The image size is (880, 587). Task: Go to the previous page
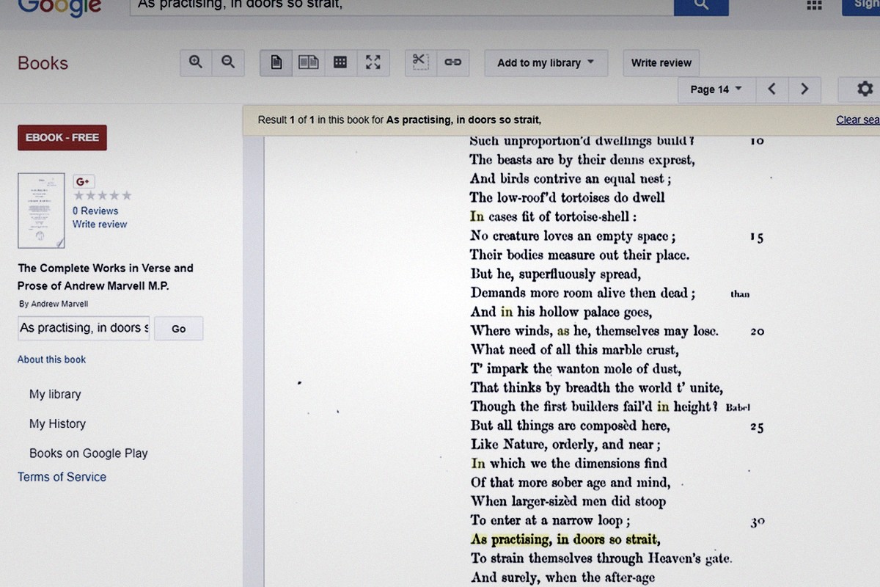tap(771, 89)
